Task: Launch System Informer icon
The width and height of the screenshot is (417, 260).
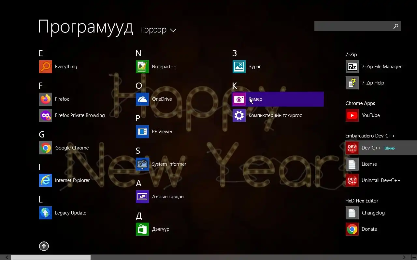Action: point(142,164)
